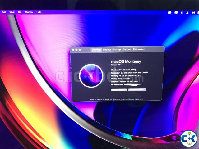Image resolution: width=199 pixels, height=149 pixels.
Task: Click the 'macOS Monterey' heading
Action: pos(126,61)
